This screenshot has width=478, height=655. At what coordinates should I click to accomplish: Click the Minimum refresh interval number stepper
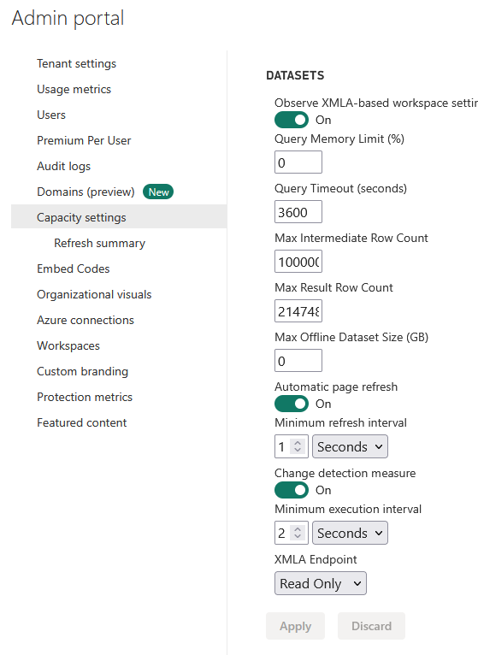(x=292, y=446)
